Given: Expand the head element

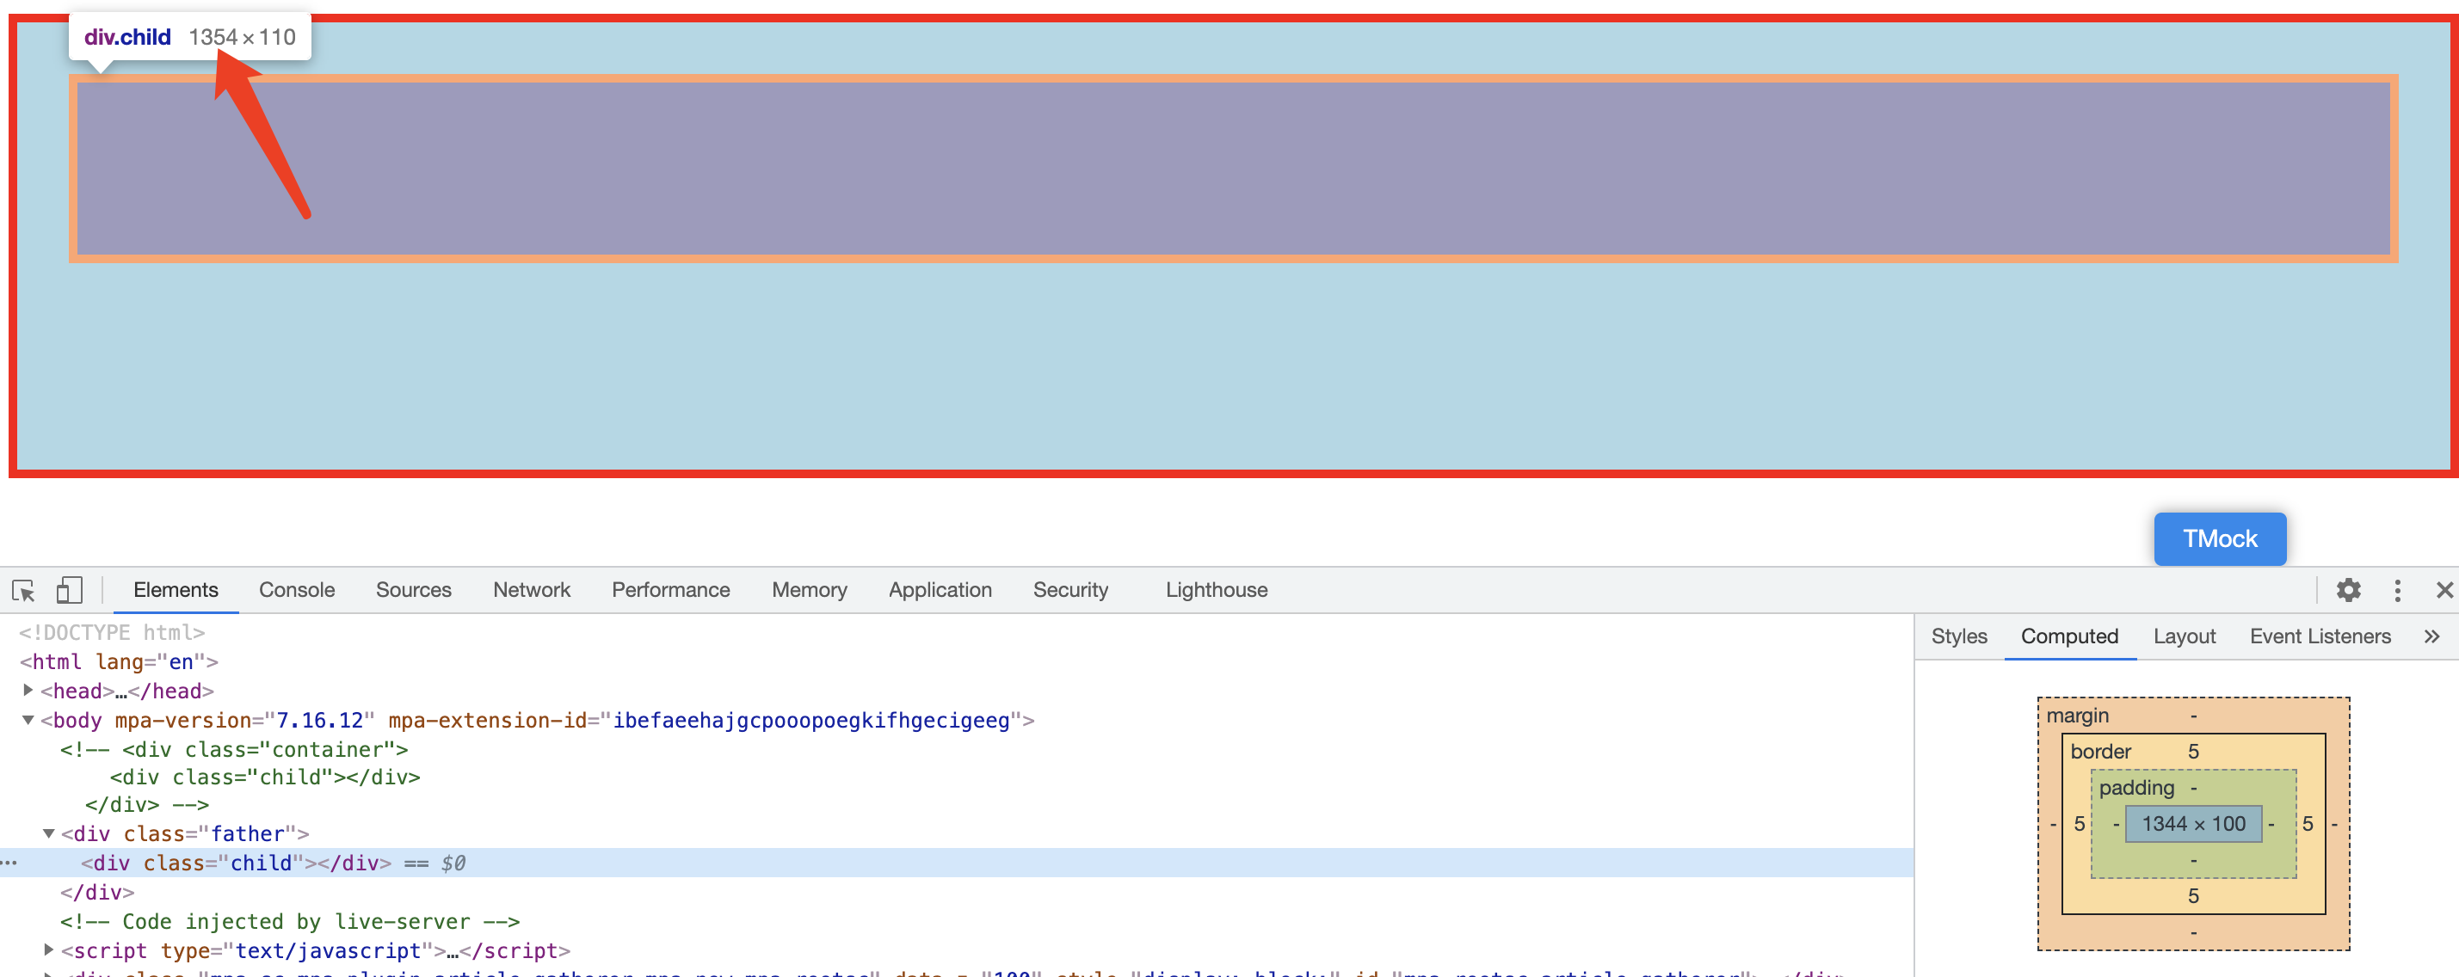Looking at the screenshot, I should (x=28, y=690).
